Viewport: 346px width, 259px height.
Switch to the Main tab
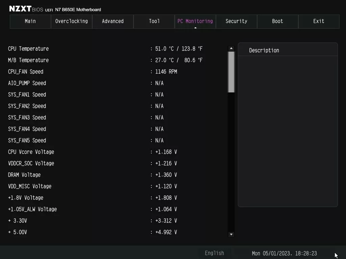pyautogui.click(x=30, y=21)
